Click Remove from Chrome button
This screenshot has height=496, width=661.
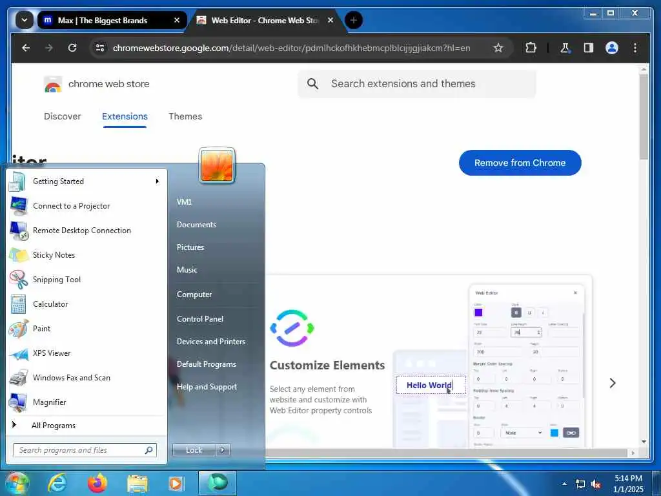tap(520, 163)
